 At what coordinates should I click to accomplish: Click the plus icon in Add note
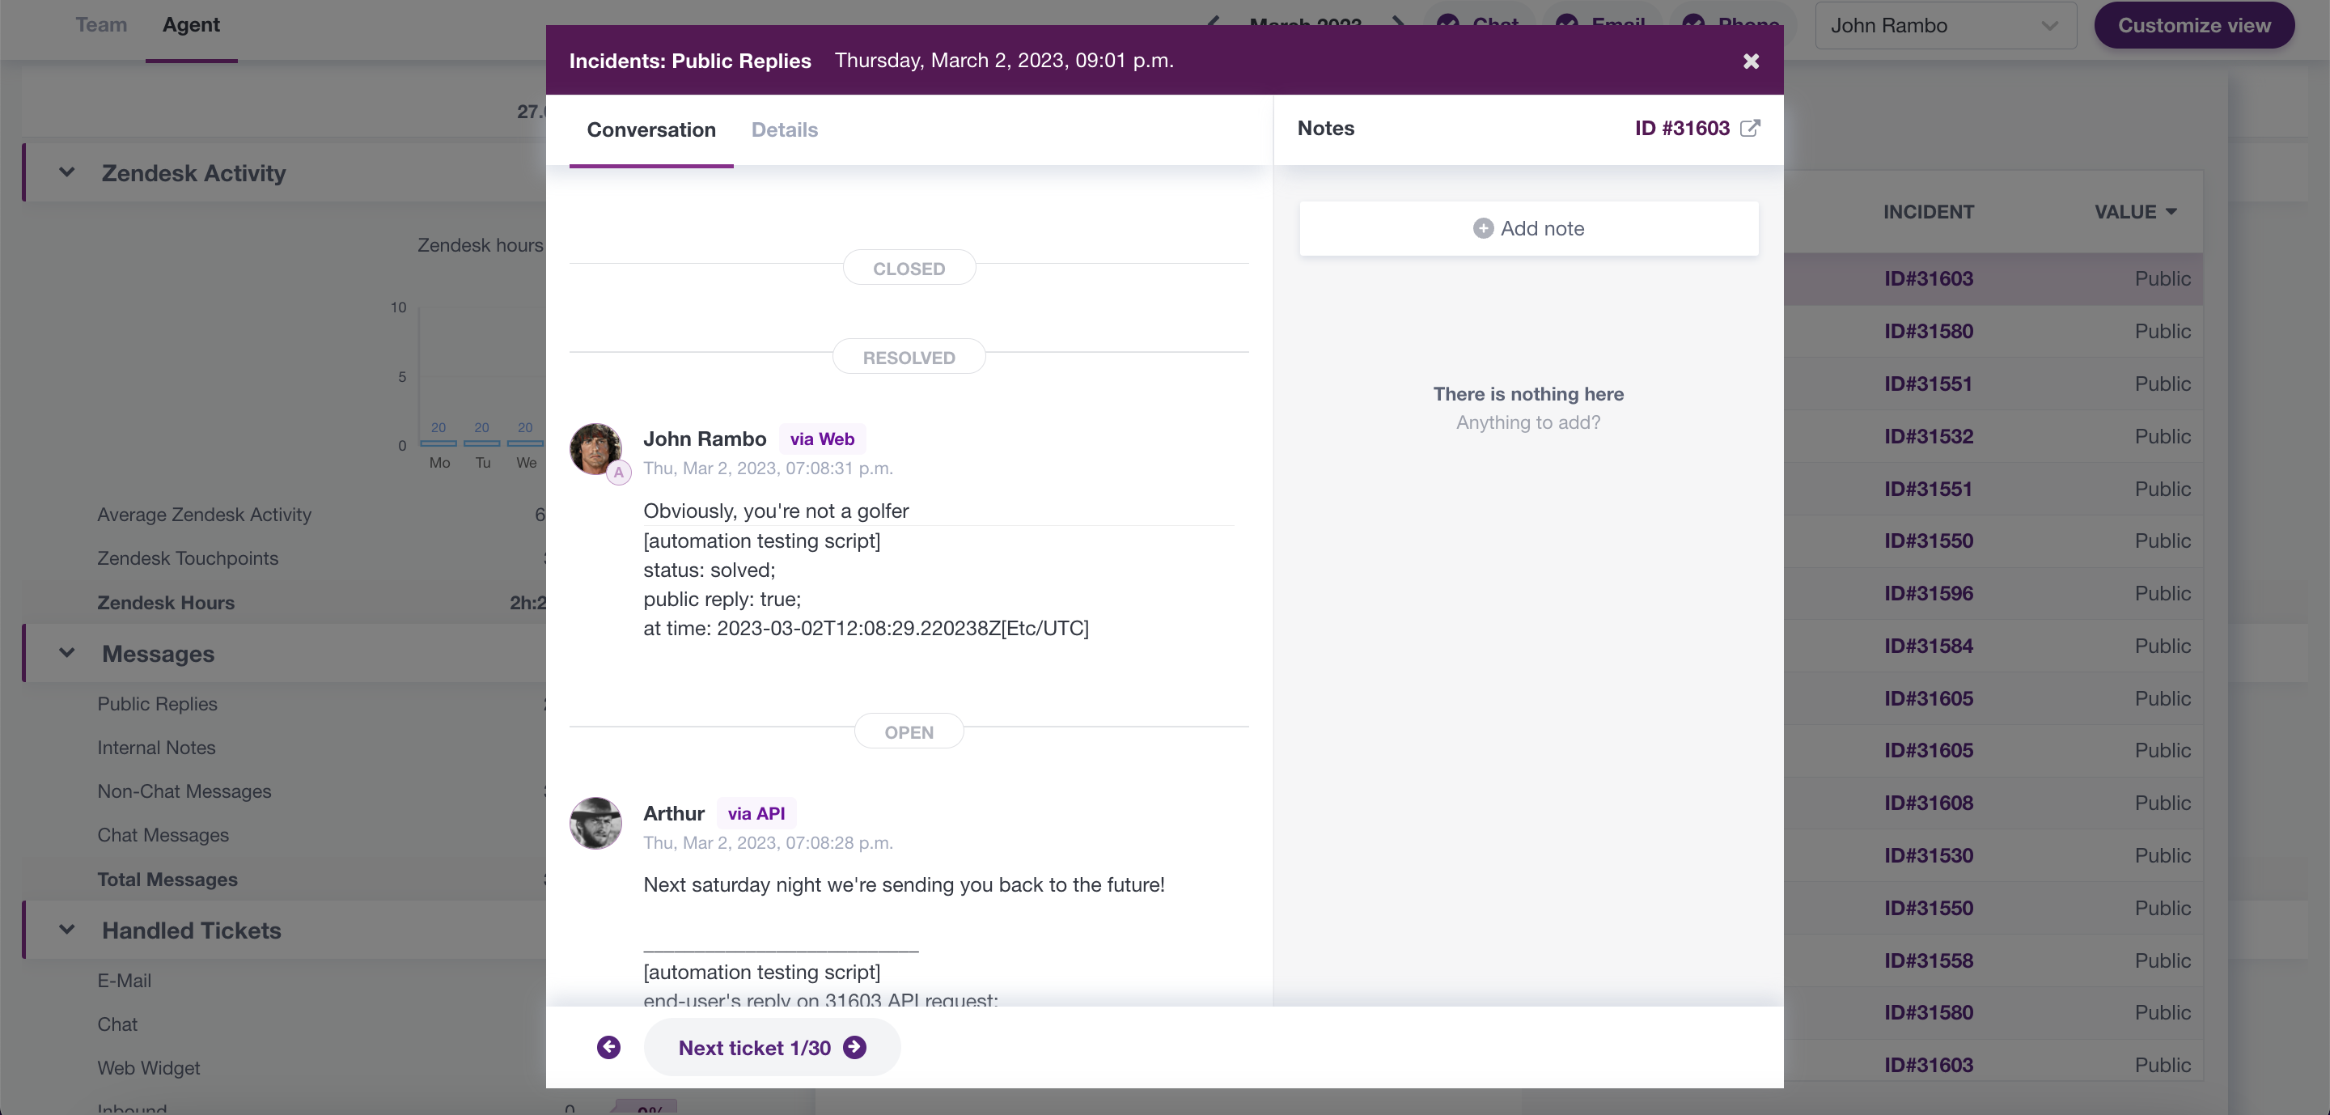point(1482,229)
